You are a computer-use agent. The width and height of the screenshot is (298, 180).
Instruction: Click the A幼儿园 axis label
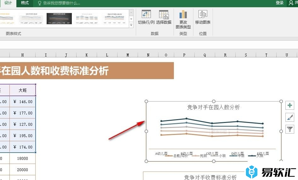tap(161, 154)
